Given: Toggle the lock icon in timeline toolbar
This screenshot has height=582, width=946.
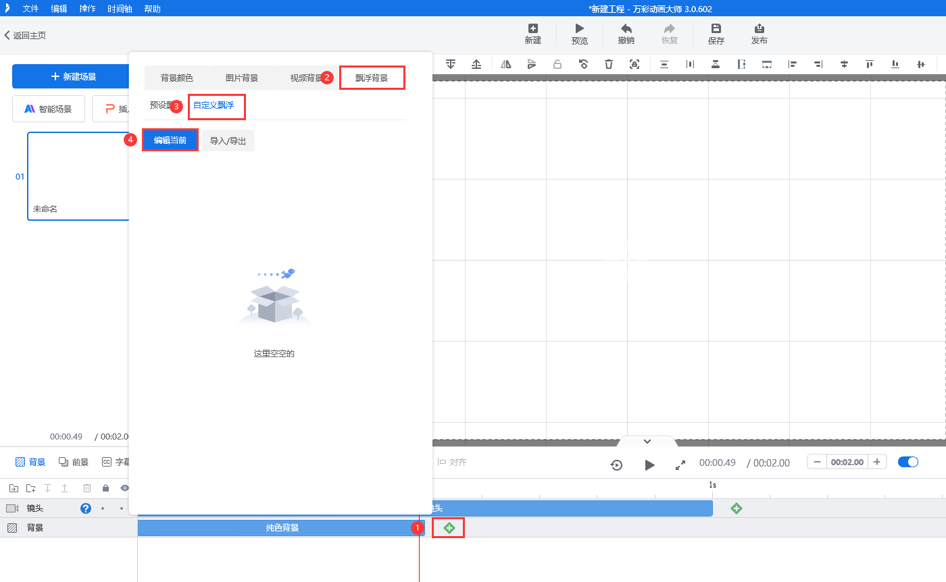Looking at the screenshot, I should 105,488.
